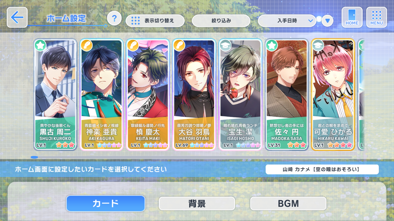This screenshot has width=394, height=221.
Task: Switch card display with 表示切り替え
Action: point(155,21)
